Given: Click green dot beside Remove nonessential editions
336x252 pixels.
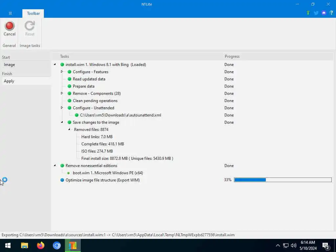Looking at the screenshot, I should click(x=62, y=166).
